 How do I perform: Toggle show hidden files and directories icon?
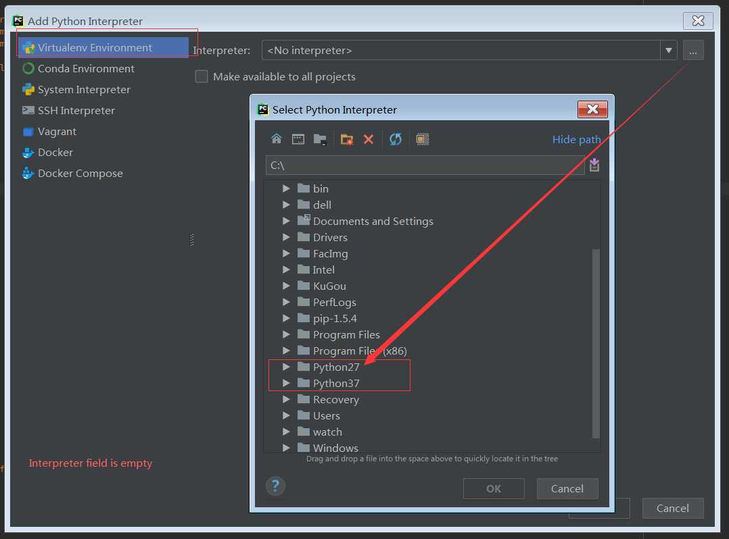[423, 139]
